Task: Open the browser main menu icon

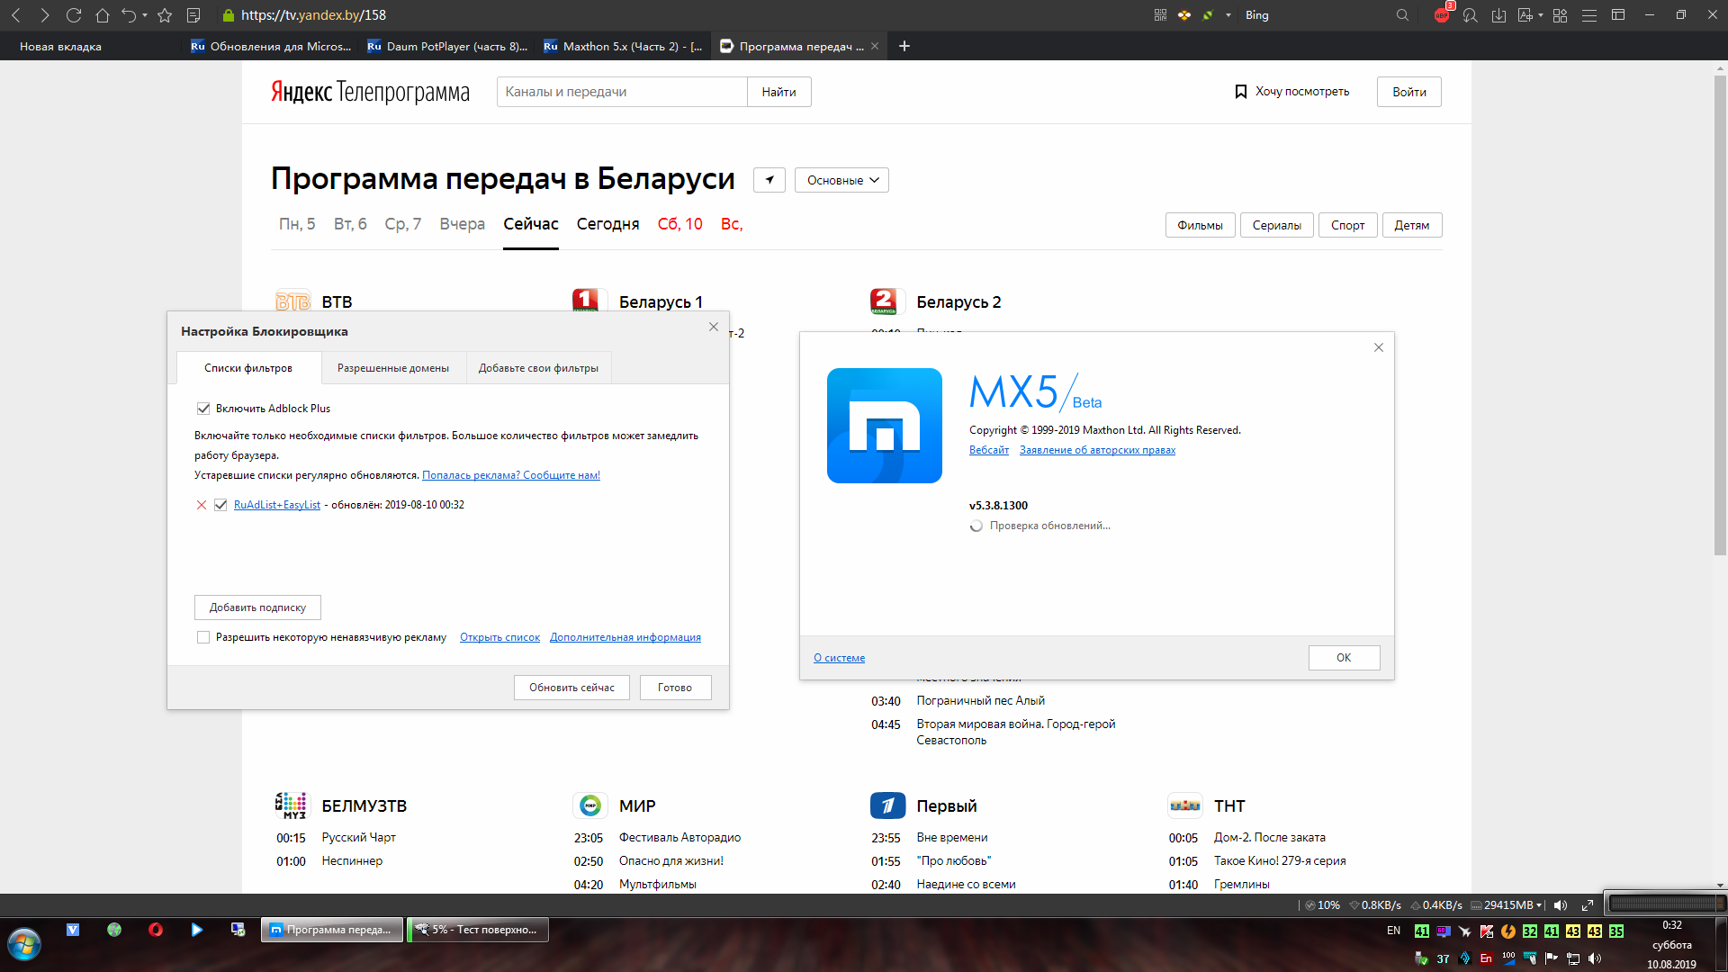Action: tap(1589, 15)
